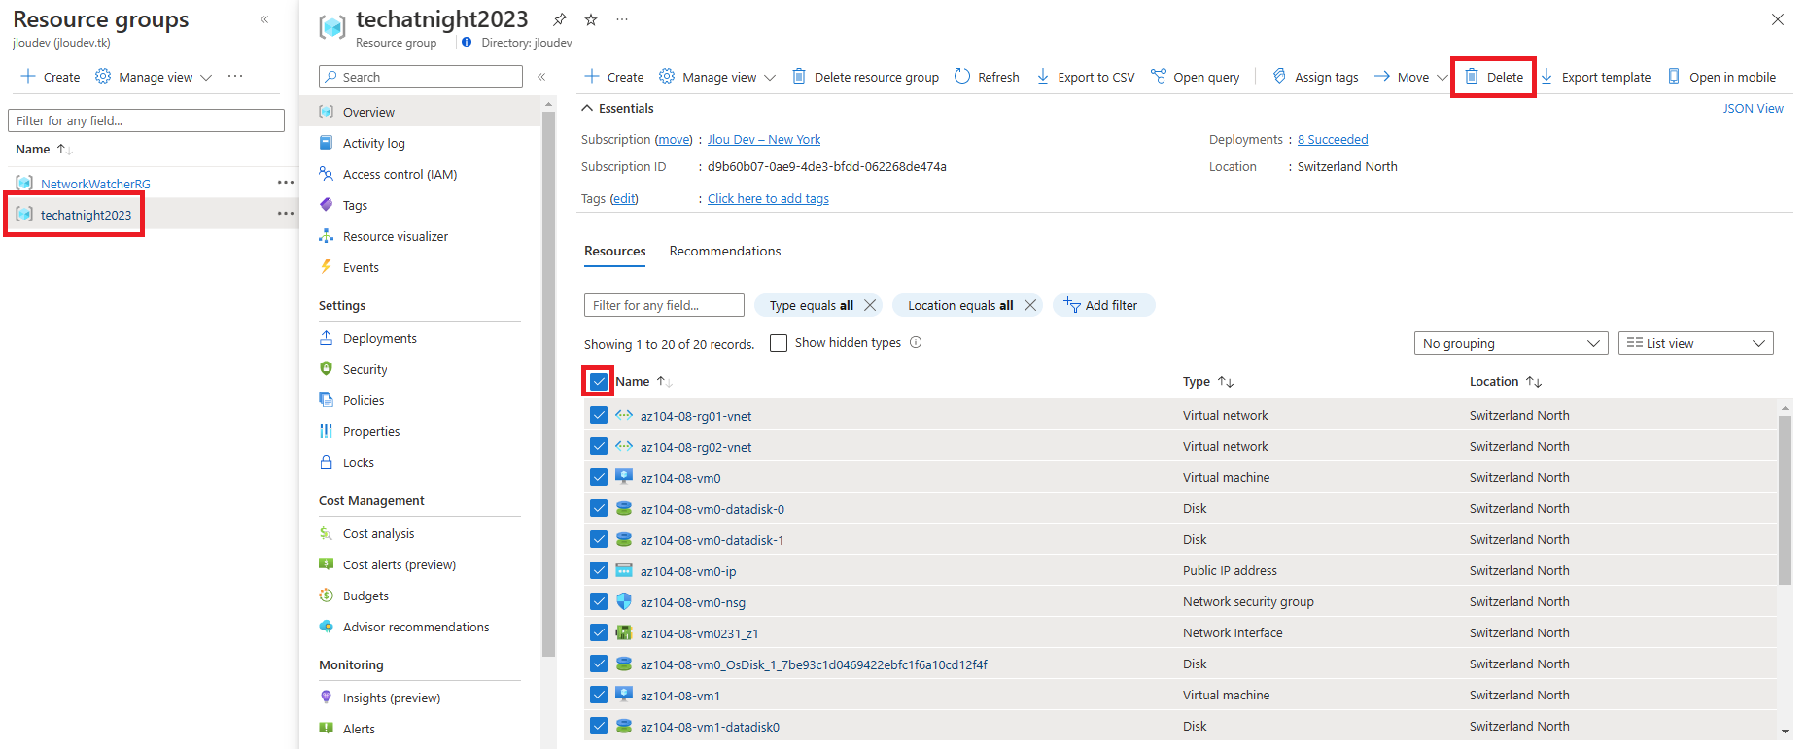Enable Show hidden types checkbox
The image size is (1807, 749).
click(x=779, y=343)
